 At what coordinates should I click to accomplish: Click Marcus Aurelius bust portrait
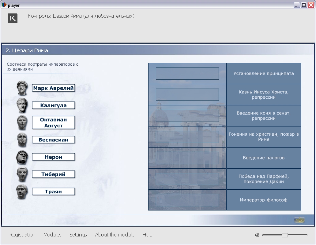(x=22, y=88)
